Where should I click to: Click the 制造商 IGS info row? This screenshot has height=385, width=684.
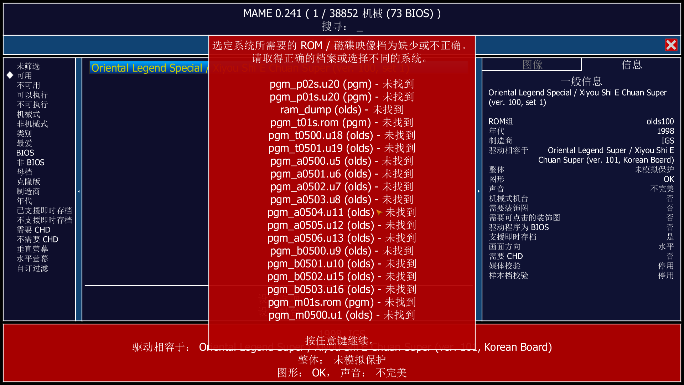(x=581, y=140)
